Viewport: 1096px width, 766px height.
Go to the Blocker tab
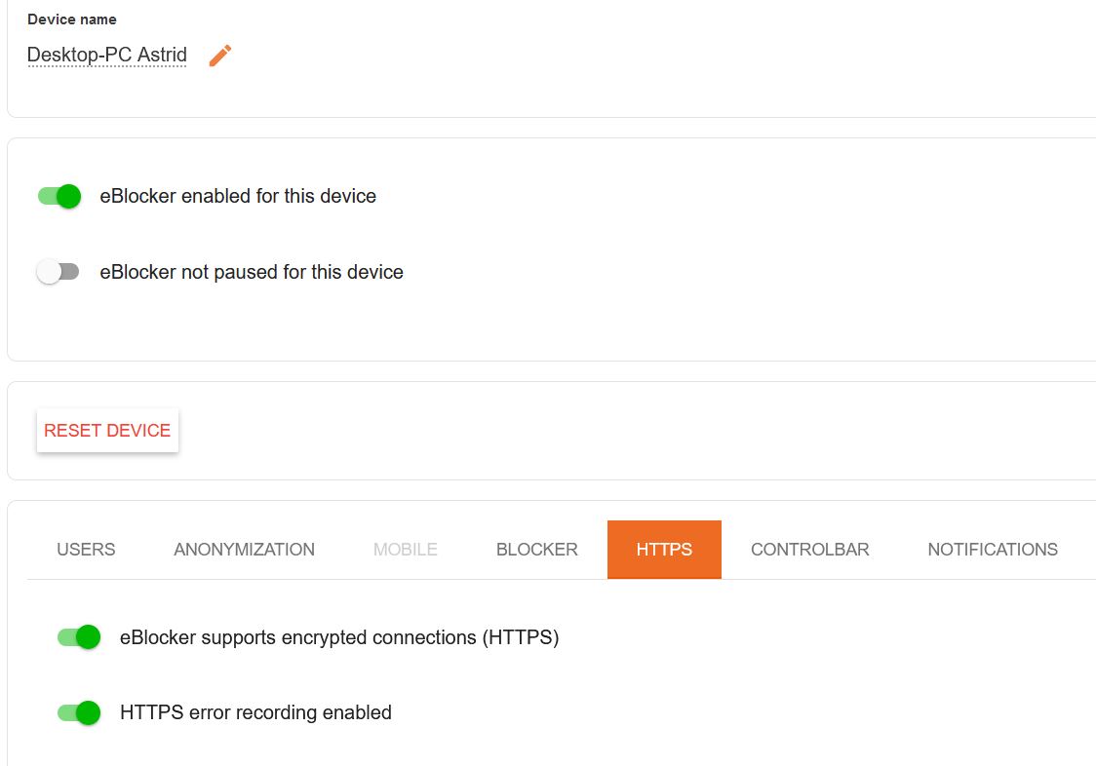point(537,550)
